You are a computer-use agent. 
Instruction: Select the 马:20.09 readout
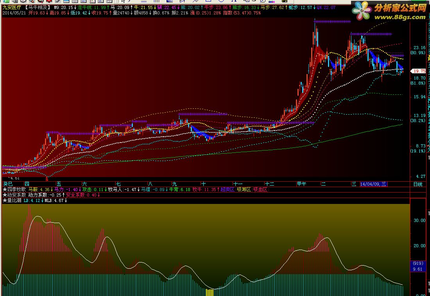point(120,8)
